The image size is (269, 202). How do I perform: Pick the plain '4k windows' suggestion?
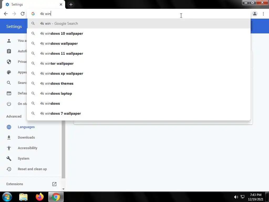[x=139, y=103]
